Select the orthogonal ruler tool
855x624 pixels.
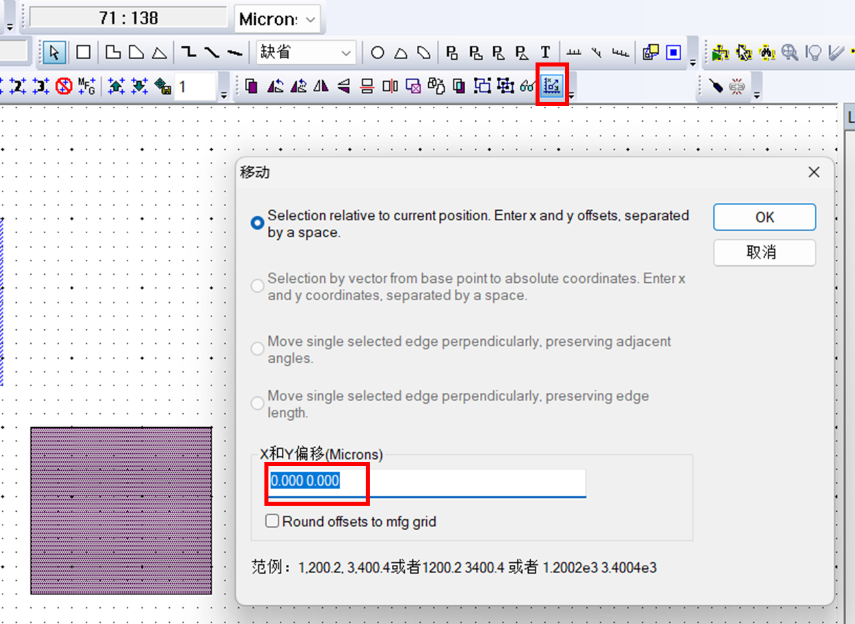click(574, 52)
